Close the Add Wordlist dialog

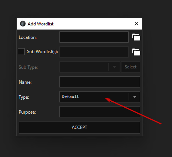[136, 24]
